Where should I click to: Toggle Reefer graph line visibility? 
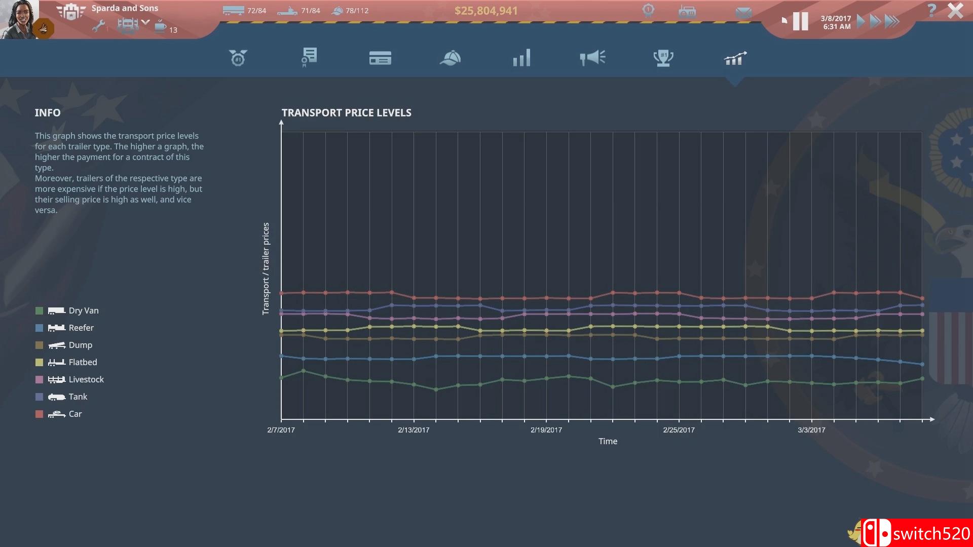[40, 328]
